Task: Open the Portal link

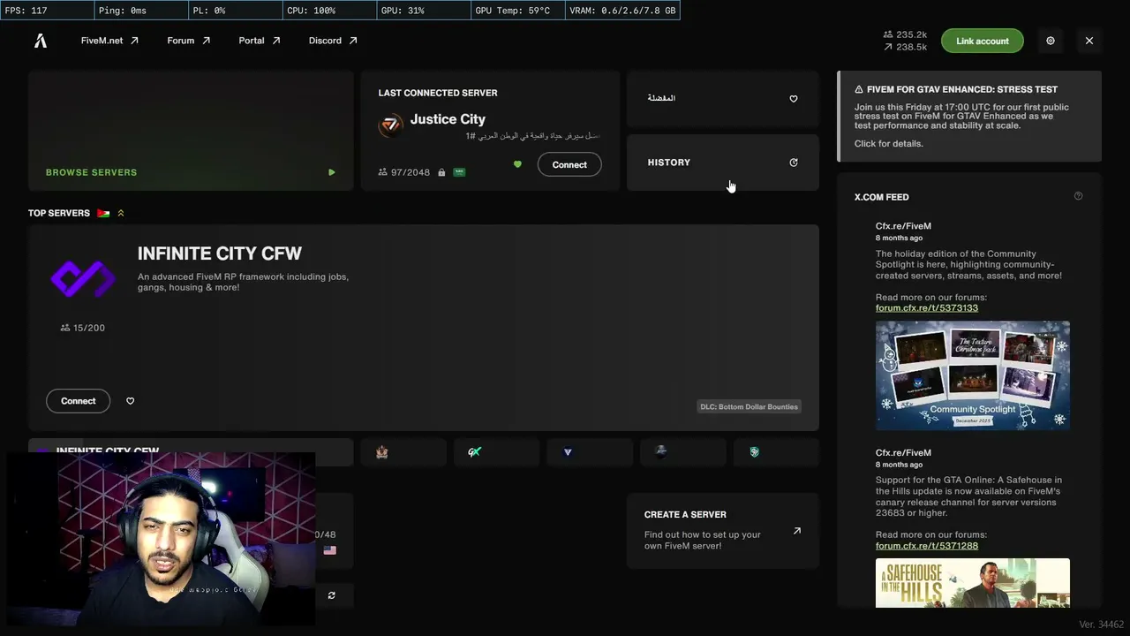Action: click(x=260, y=41)
